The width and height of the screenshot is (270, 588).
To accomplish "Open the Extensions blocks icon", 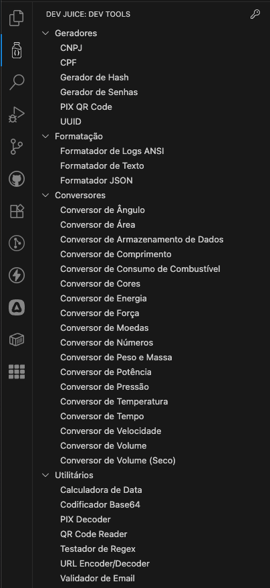I will (17, 211).
